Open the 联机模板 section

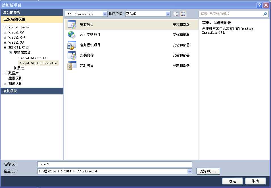(x=32, y=91)
